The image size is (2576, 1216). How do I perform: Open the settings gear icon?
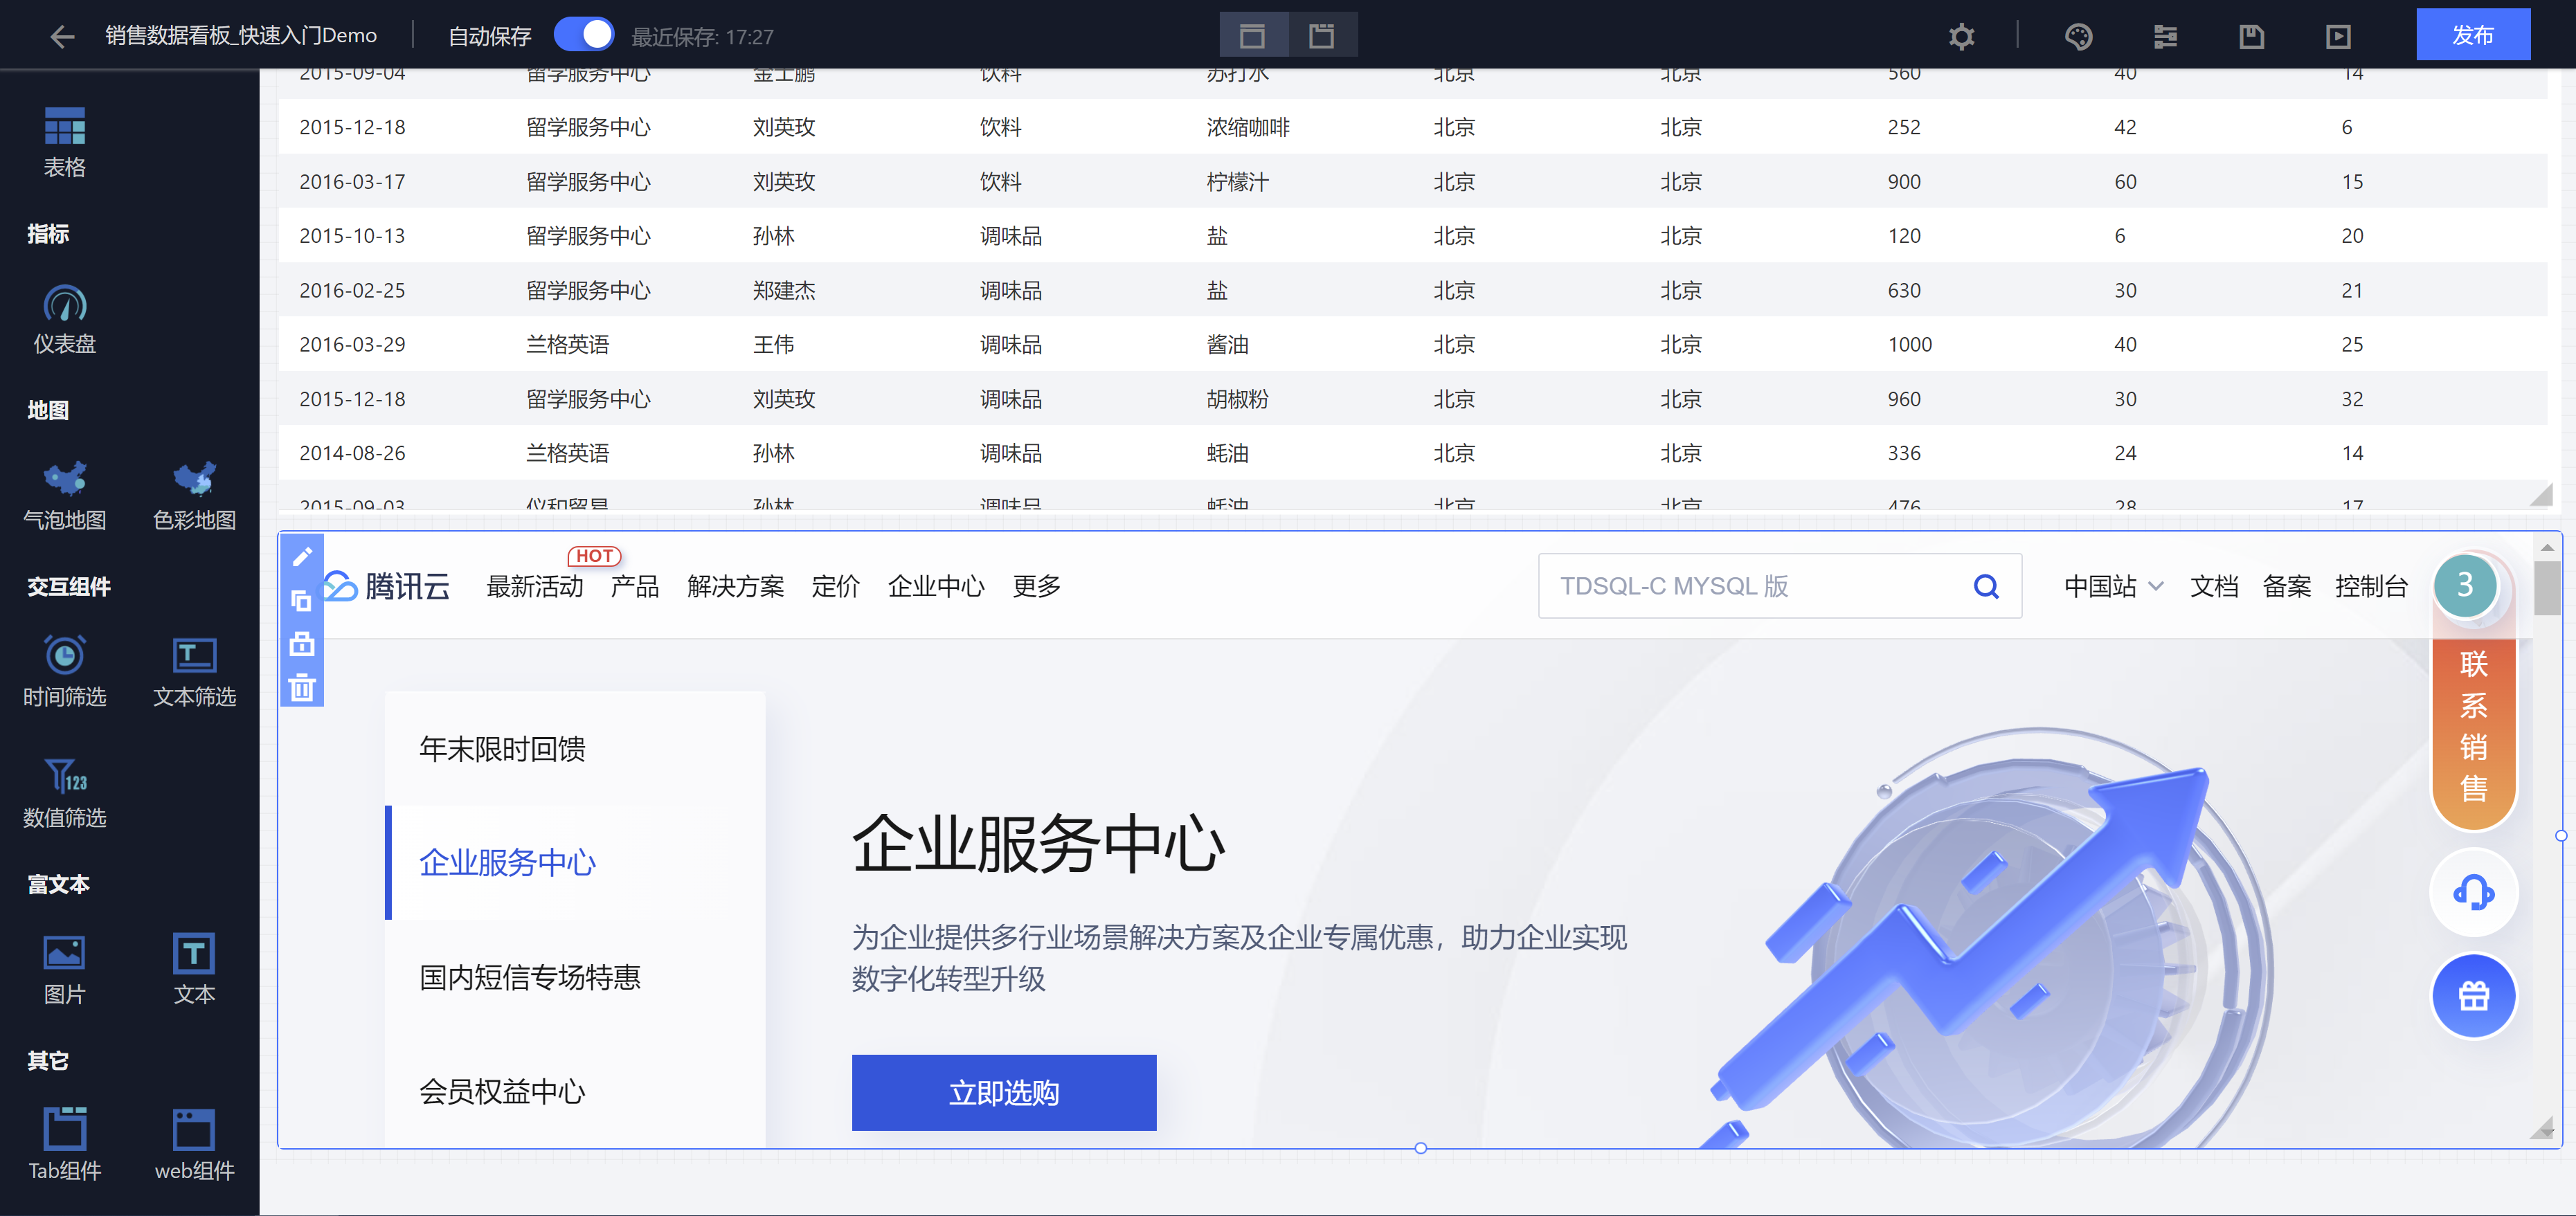[x=1961, y=37]
